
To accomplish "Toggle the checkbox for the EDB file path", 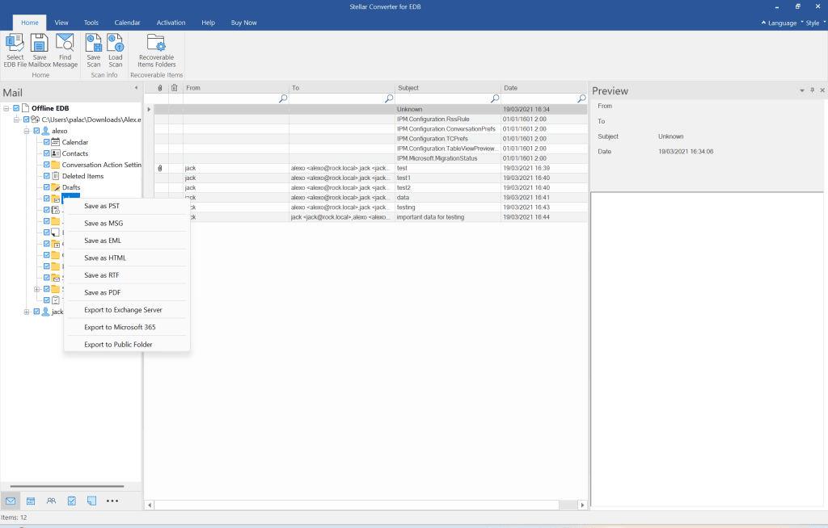I will pos(27,119).
